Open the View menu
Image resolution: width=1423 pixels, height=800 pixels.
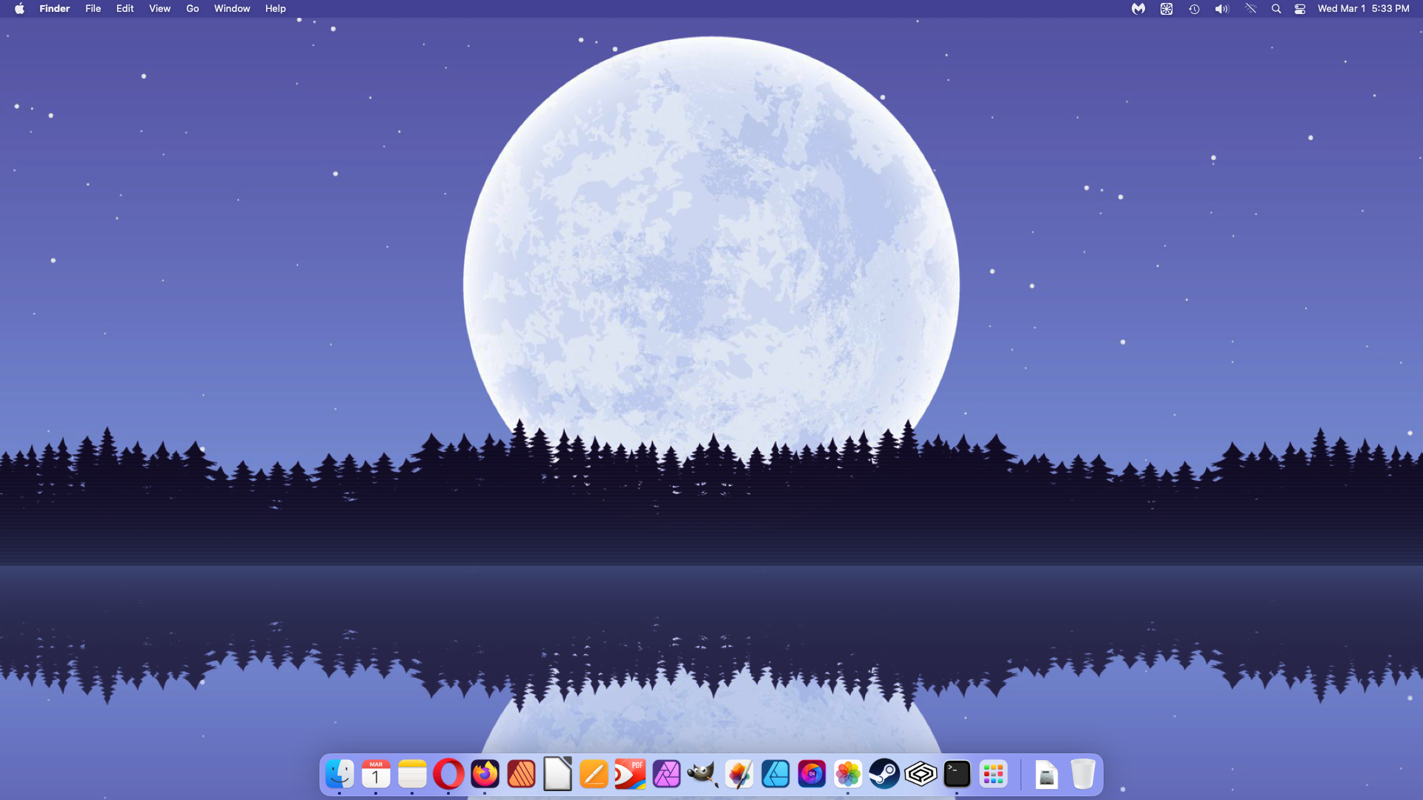click(x=159, y=9)
